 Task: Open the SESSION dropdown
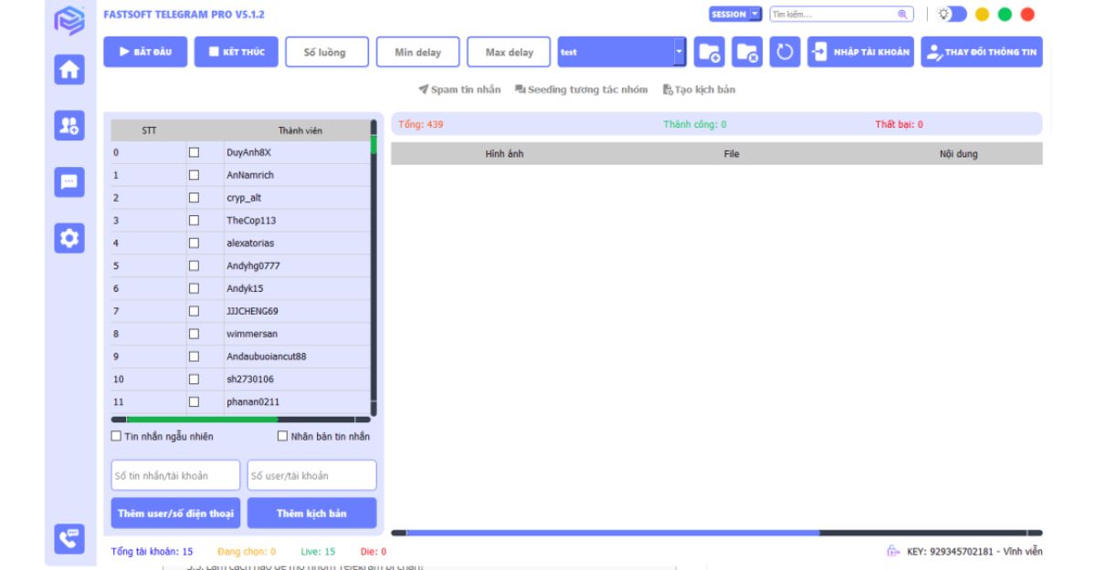tap(735, 15)
